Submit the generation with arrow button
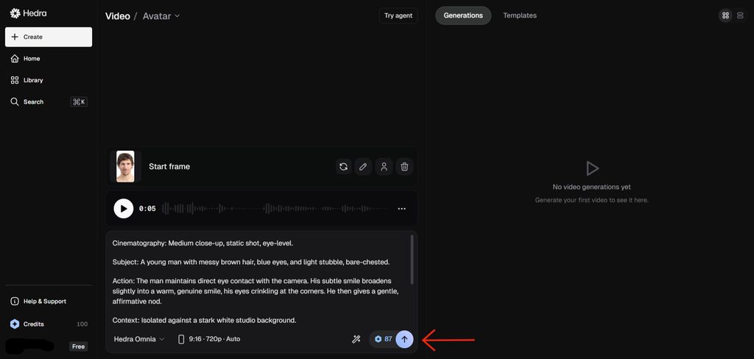Image resolution: width=754 pixels, height=359 pixels. click(404, 339)
